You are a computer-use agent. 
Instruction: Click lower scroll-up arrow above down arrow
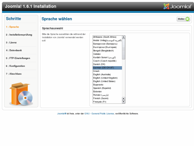[124, 99]
